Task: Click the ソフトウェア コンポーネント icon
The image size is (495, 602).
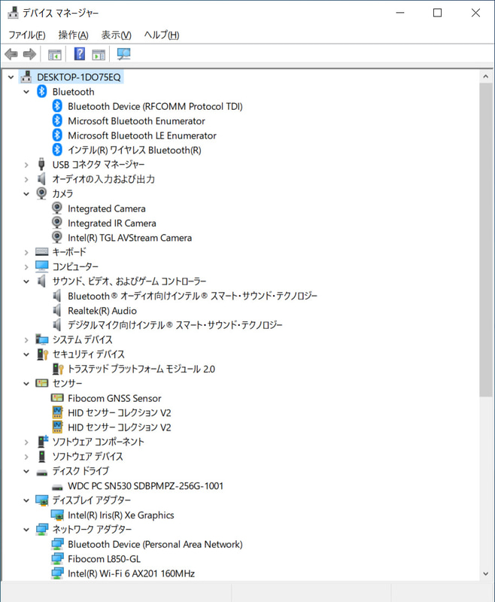Action: (42, 442)
